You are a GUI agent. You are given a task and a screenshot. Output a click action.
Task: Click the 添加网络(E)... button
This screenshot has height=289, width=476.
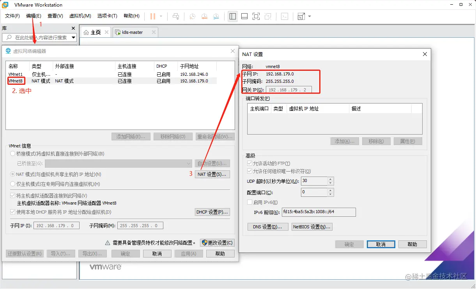(131, 137)
